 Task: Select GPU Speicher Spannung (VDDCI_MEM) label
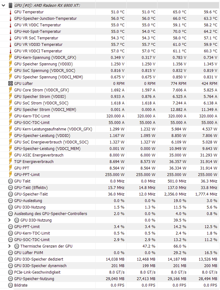click(x=48, y=77)
